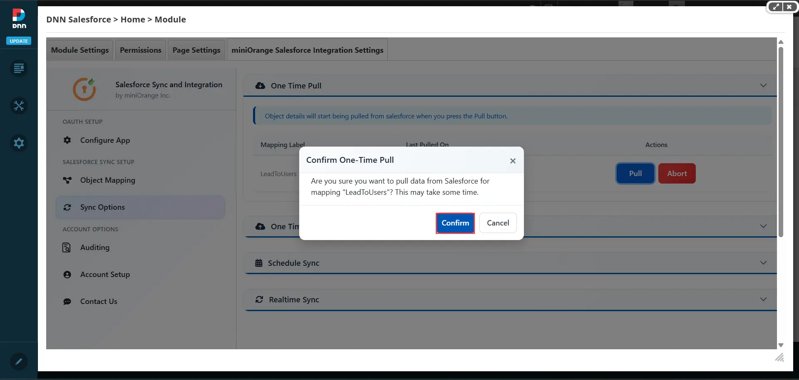Open the Settings gear icon in sidebar
This screenshot has width=799, height=380.
19,143
